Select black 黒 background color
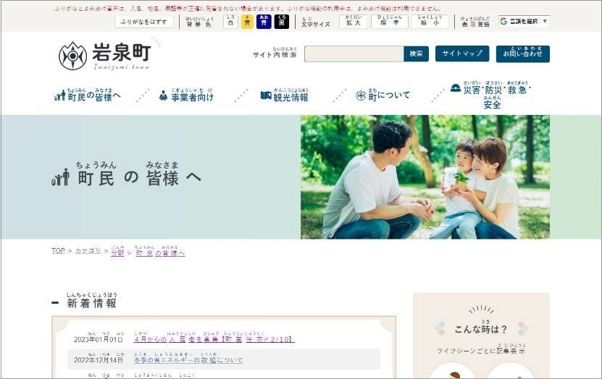602x379 pixels. click(281, 22)
